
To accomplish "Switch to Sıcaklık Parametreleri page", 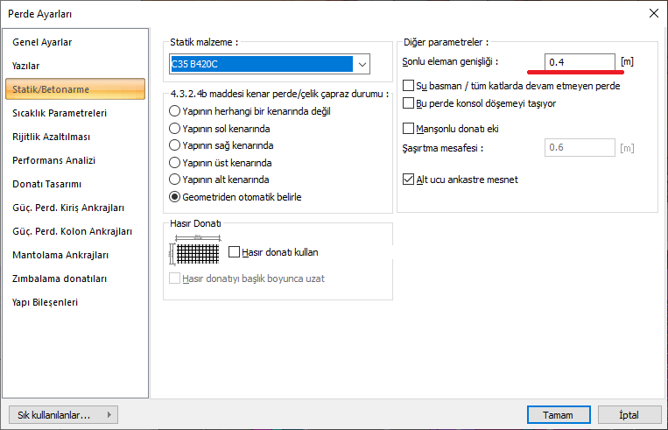I will click(60, 113).
